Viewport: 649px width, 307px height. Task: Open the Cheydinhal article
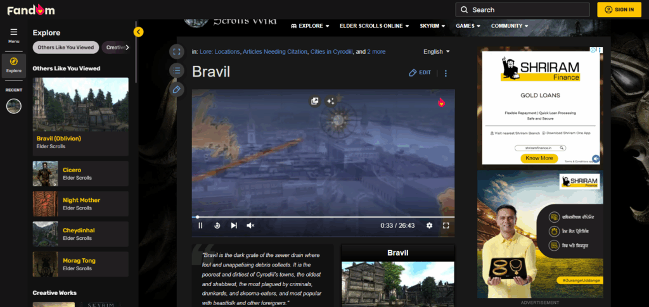[x=80, y=234]
